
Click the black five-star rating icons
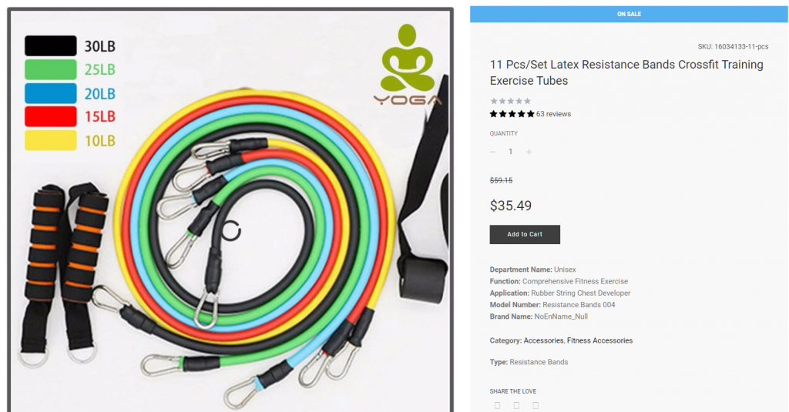coord(512,114)
